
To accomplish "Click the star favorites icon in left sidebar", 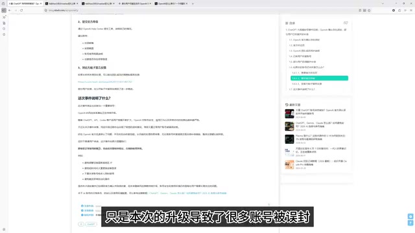I will [x=4, y=34].
